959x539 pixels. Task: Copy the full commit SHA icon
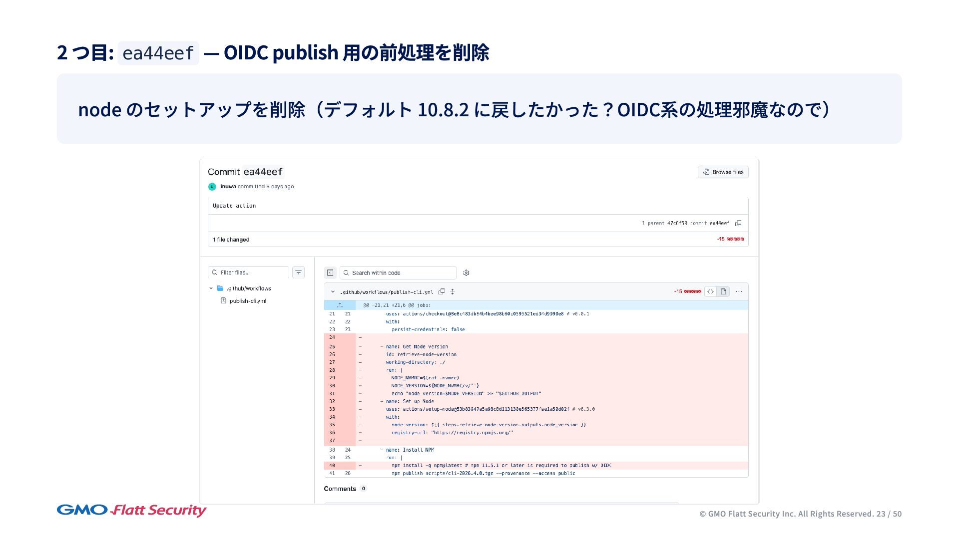click(x=738, y=223)
